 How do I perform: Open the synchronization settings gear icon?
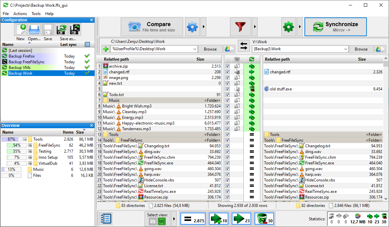pyautogui.click(x=288, y=26)
